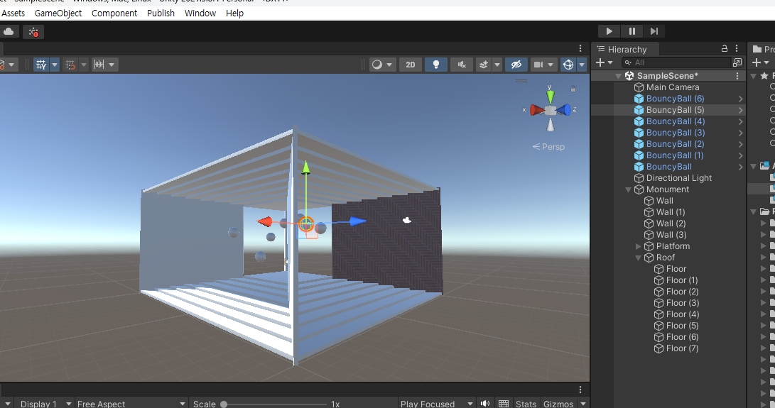This screenshot has height=408, width=775.
Task: Toggle the Game view Gizmos button
Action: point(558,404)
